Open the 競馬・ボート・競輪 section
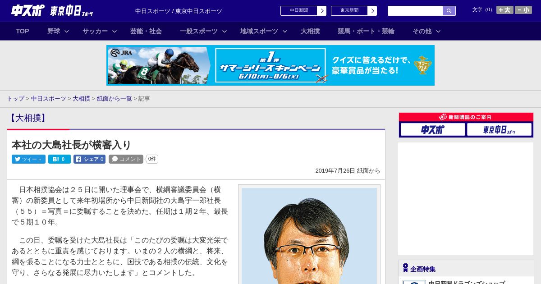This screenshot has width=541, height=284. click(x=366, y=31)
